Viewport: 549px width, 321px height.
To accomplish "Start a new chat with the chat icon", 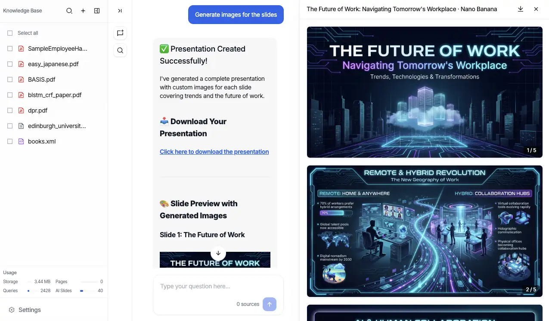I will click(x=120, y=33).
